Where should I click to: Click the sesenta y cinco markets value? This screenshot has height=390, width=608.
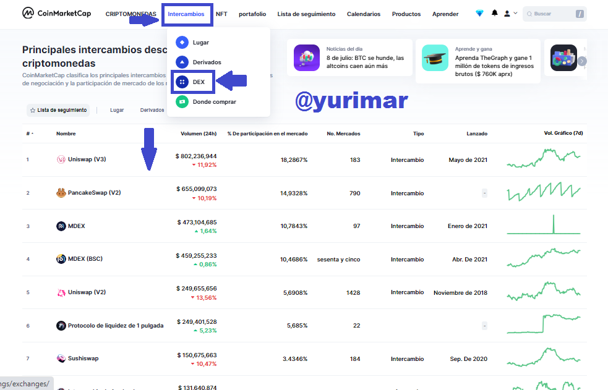tap(338, 259)
